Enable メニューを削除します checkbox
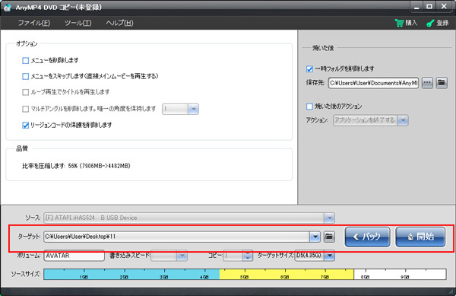This screenshot has height=296, width=456. [26, 61]
